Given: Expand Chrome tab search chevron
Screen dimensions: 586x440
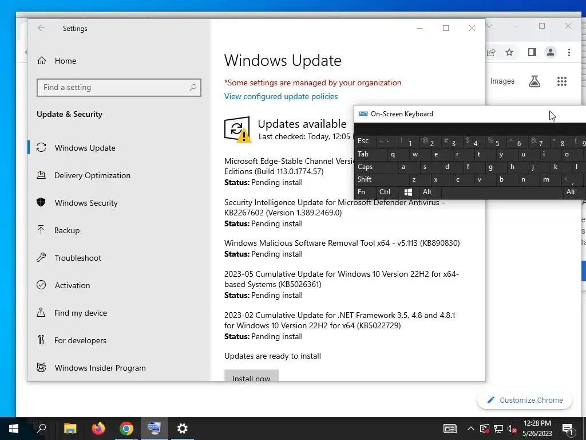Looking at the screenshot, I should coord(489,26).
